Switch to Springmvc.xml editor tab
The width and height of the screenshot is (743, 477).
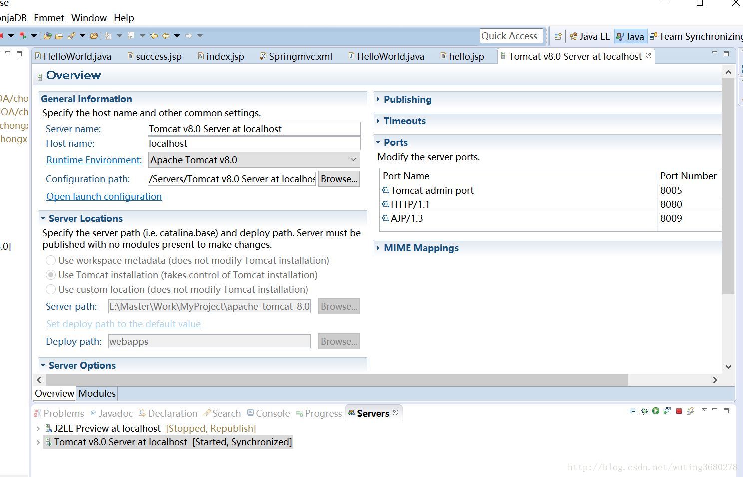(x=296, y=56)
